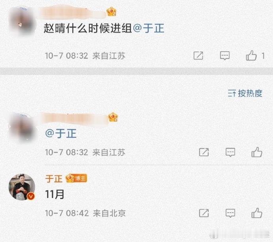
Task: Tap the 博主 badge beside 于正
Action: click(76, 179)
